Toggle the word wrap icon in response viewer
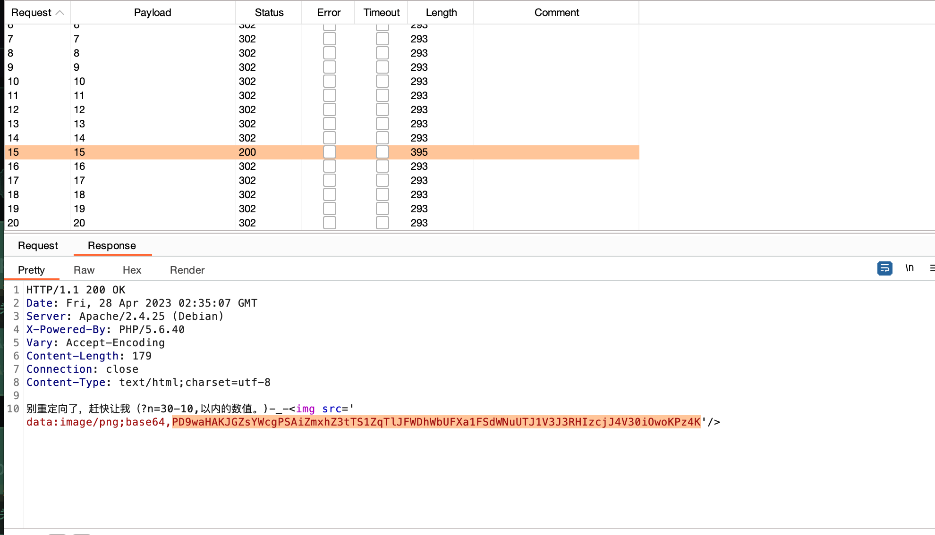 tap(884, 268)
